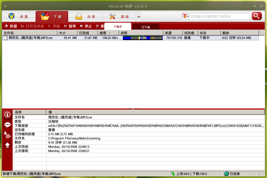The image size is (267, 178).
Task: Open the 分享 share tab
Action: point(86,17)
